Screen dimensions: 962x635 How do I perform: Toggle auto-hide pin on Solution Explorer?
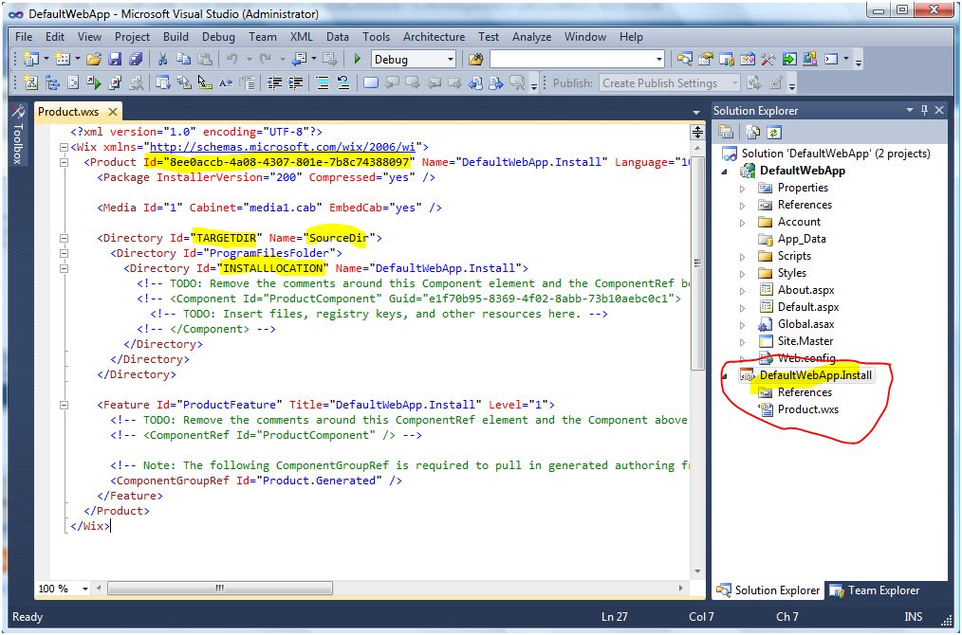point(925,110)
